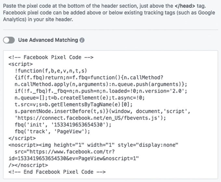This screenshot has width=221, height=182.
Task: Click the www.facebook.com/tr src URL line
Action: 65,152
